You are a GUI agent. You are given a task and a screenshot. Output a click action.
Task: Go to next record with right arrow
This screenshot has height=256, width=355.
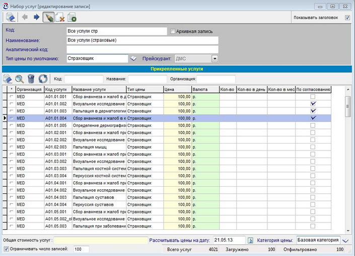coord(36,17)
